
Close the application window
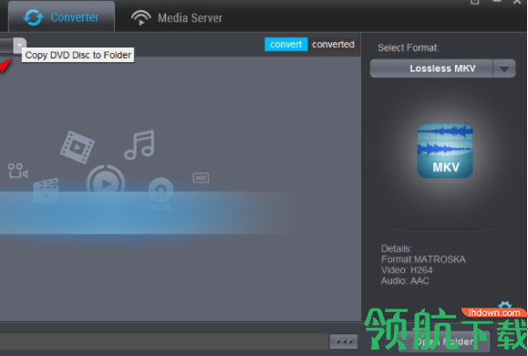(x=517, y=2)
